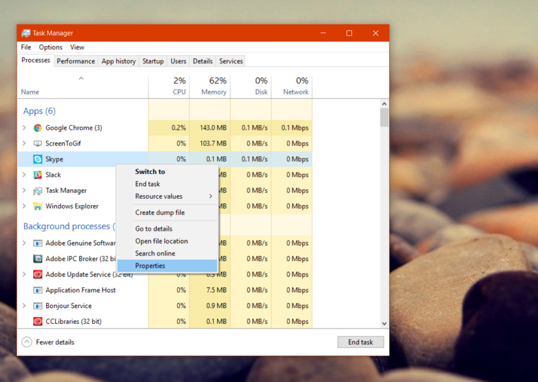Viewport: 538px width, 382px height.
Task: Click the scrollbar down arrow
Action: [x=384, y=324]
